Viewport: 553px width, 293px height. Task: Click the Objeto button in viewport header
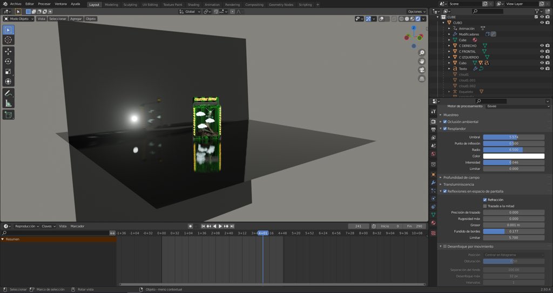91,19
